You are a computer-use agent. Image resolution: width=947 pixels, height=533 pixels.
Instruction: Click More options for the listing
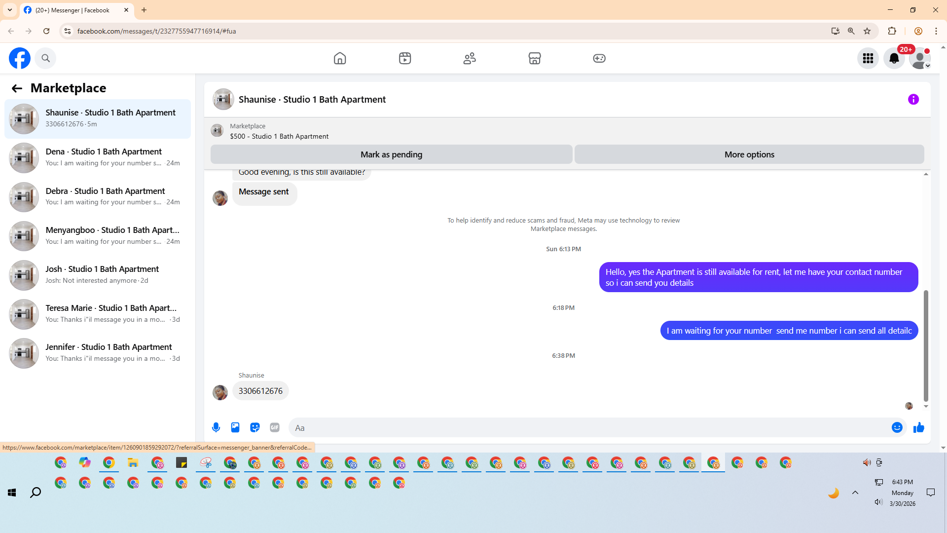749,154
